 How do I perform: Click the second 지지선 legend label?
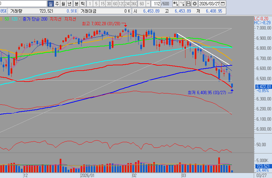point(70,19)
